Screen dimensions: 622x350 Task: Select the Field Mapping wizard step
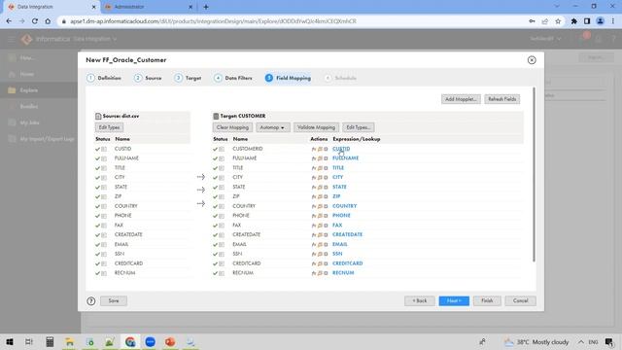288,78
